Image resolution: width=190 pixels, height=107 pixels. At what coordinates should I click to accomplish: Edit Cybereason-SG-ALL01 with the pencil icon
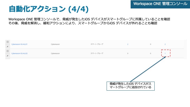(7, 46)
